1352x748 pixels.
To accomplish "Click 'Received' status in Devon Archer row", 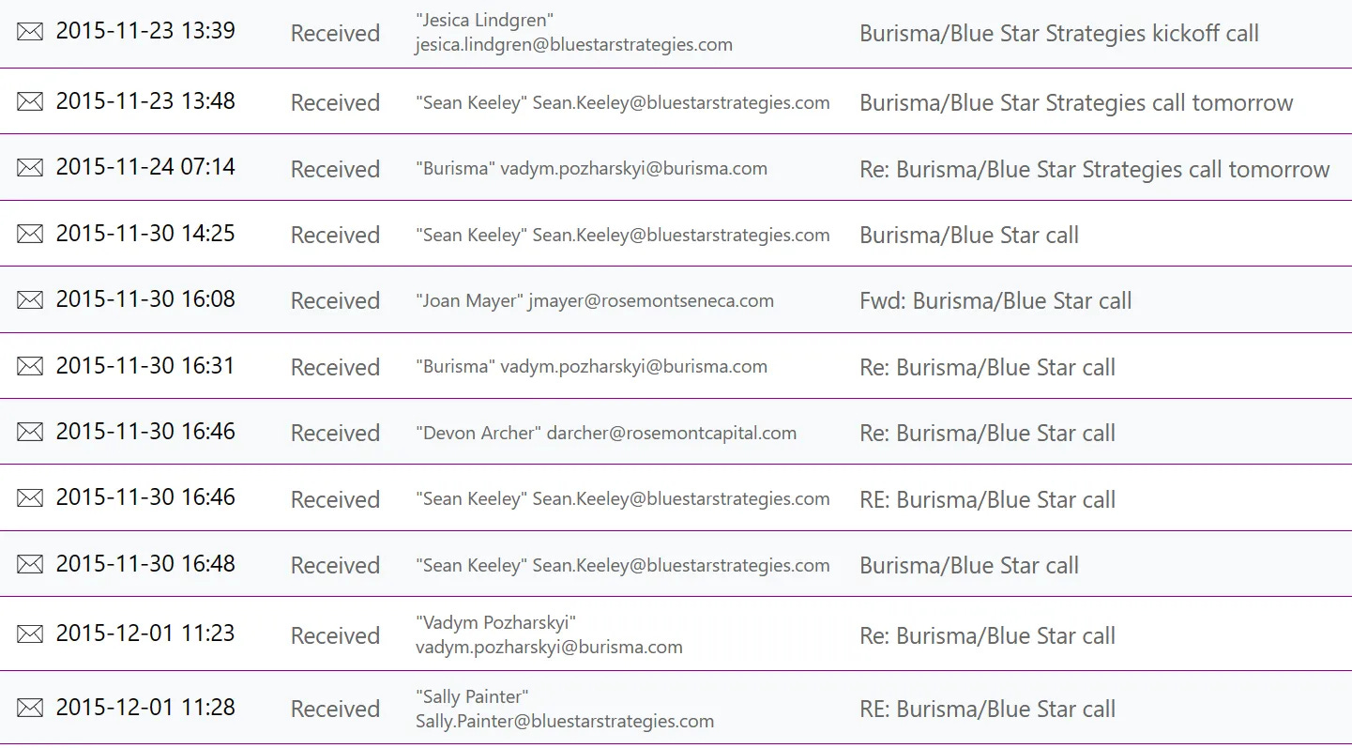I will coord(335,434).
